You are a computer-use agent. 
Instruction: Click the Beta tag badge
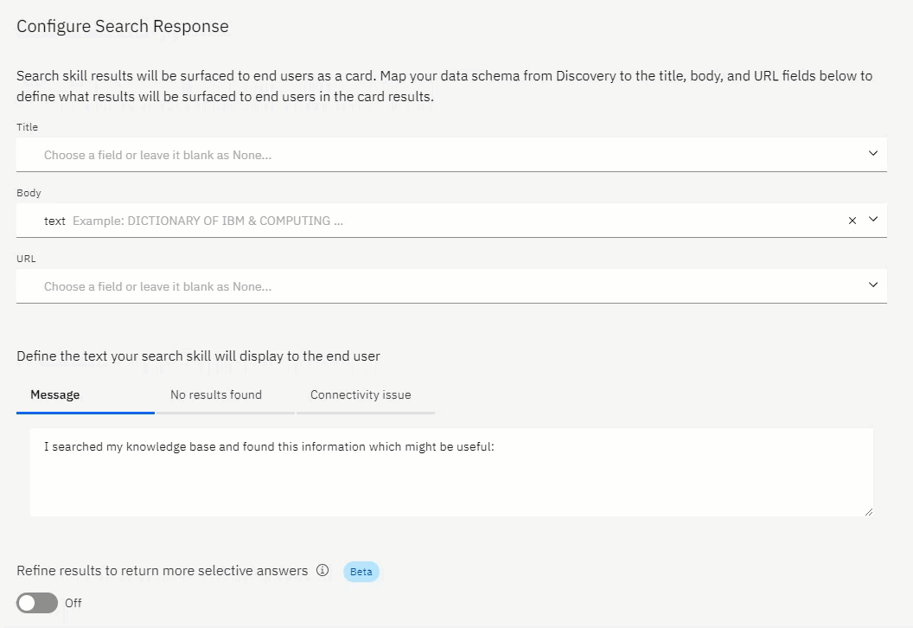click(361, 572)
